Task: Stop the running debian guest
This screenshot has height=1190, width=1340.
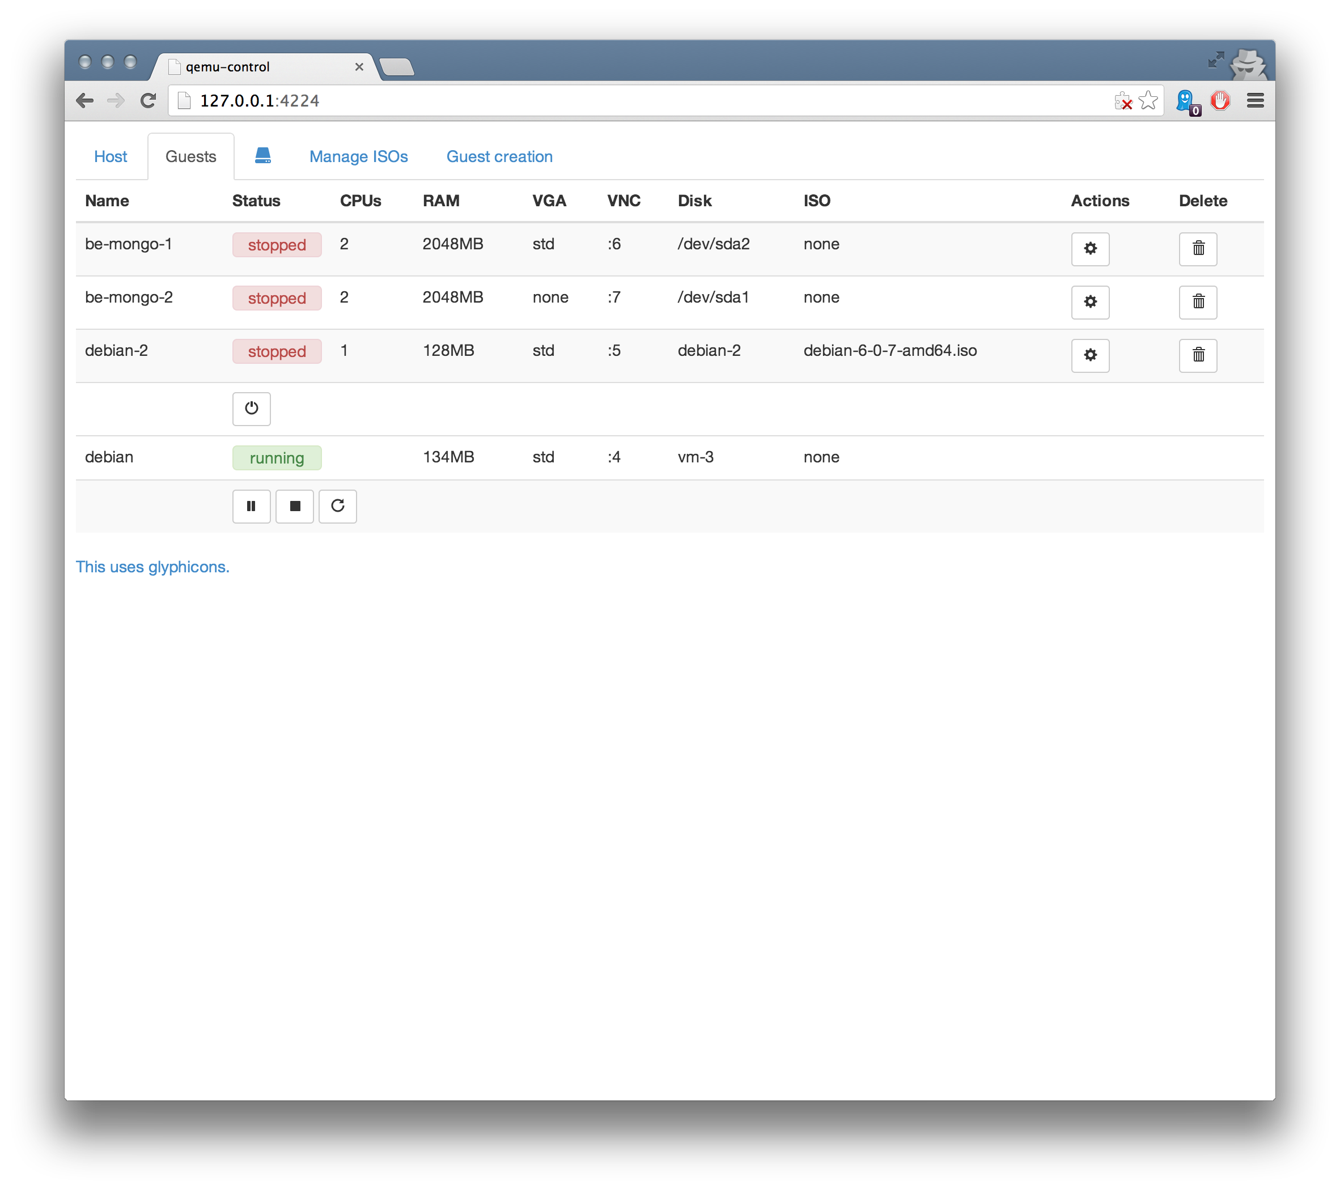Action: tap(294, 507)
